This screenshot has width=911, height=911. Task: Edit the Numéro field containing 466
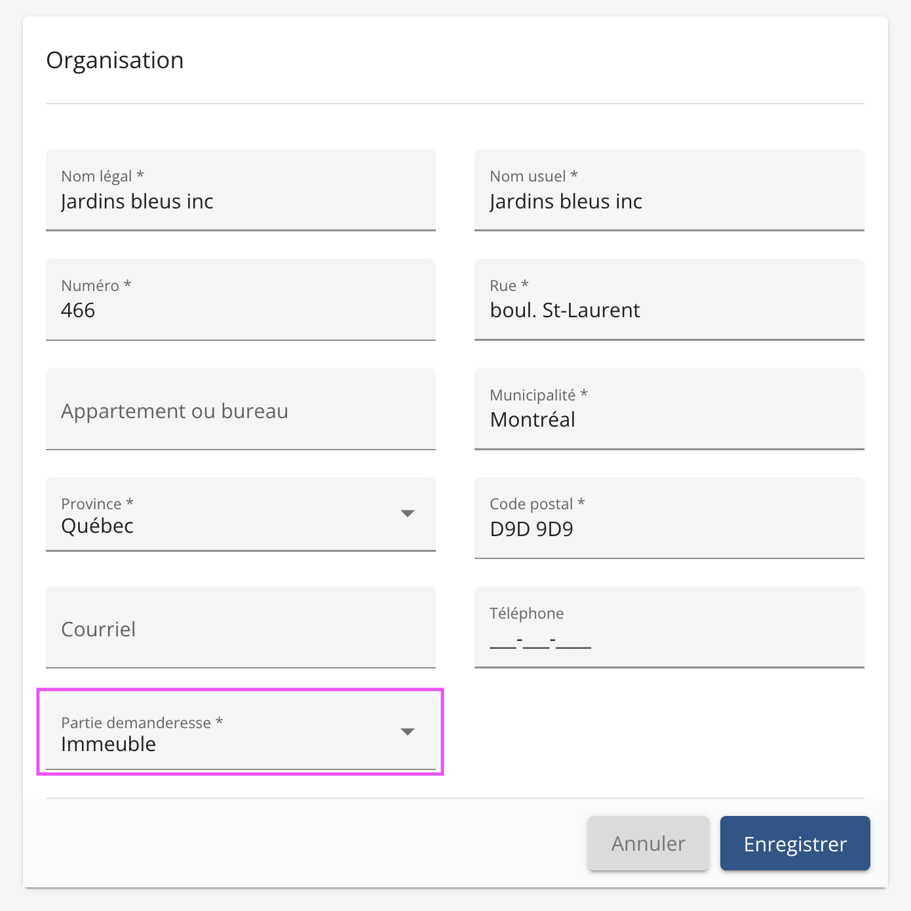click(240, 310)
